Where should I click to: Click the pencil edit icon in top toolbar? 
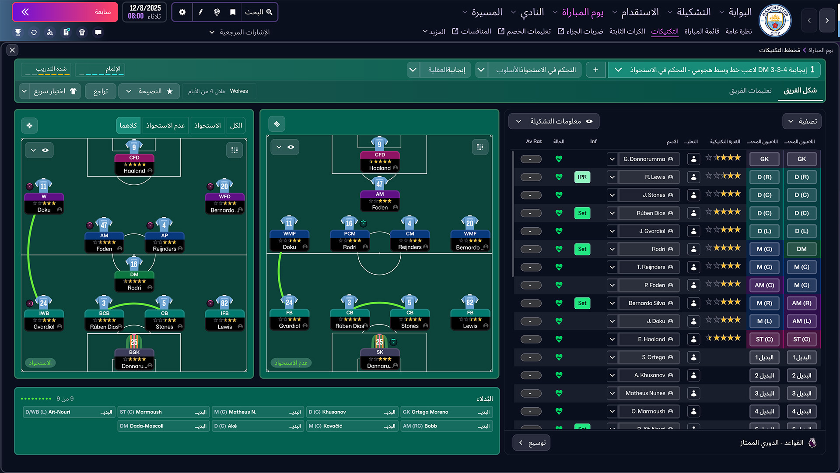click(x=200, y=12)
